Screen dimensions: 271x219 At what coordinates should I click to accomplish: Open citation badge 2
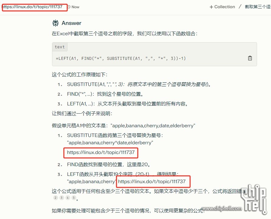55,198
